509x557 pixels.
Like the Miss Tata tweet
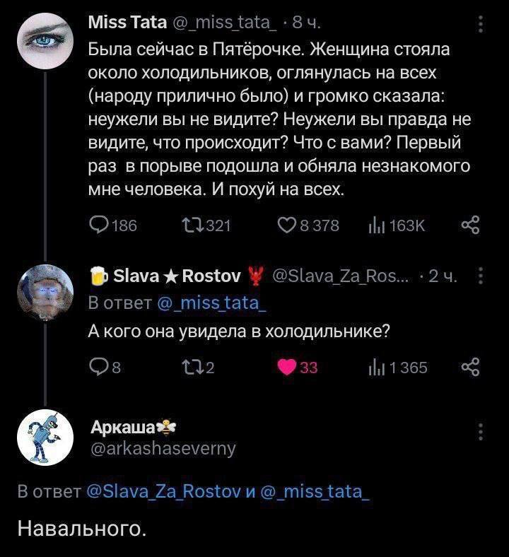click(x=287, y=225)
